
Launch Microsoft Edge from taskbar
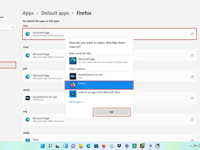[89, 146]
